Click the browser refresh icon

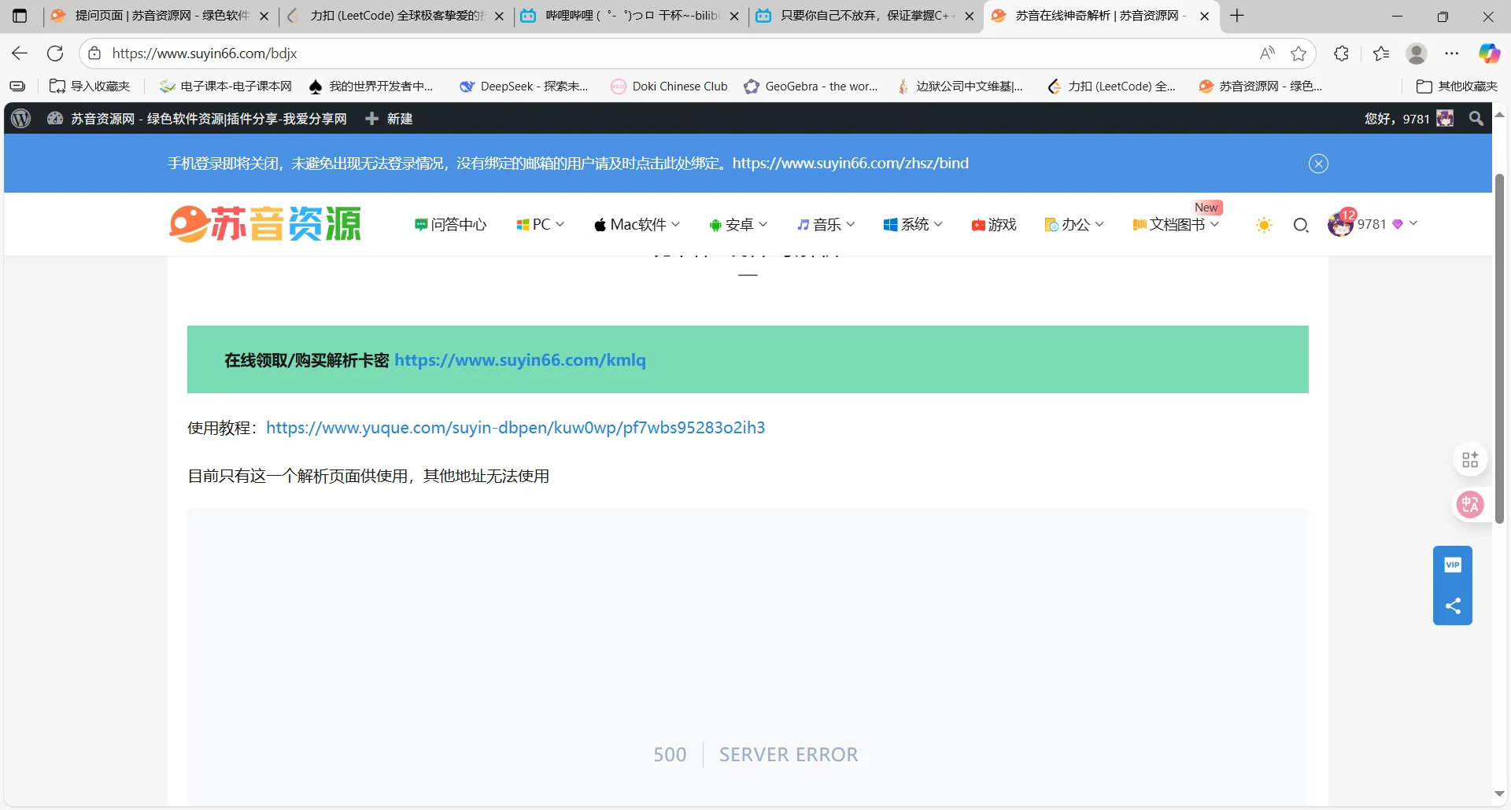point(55,53)
